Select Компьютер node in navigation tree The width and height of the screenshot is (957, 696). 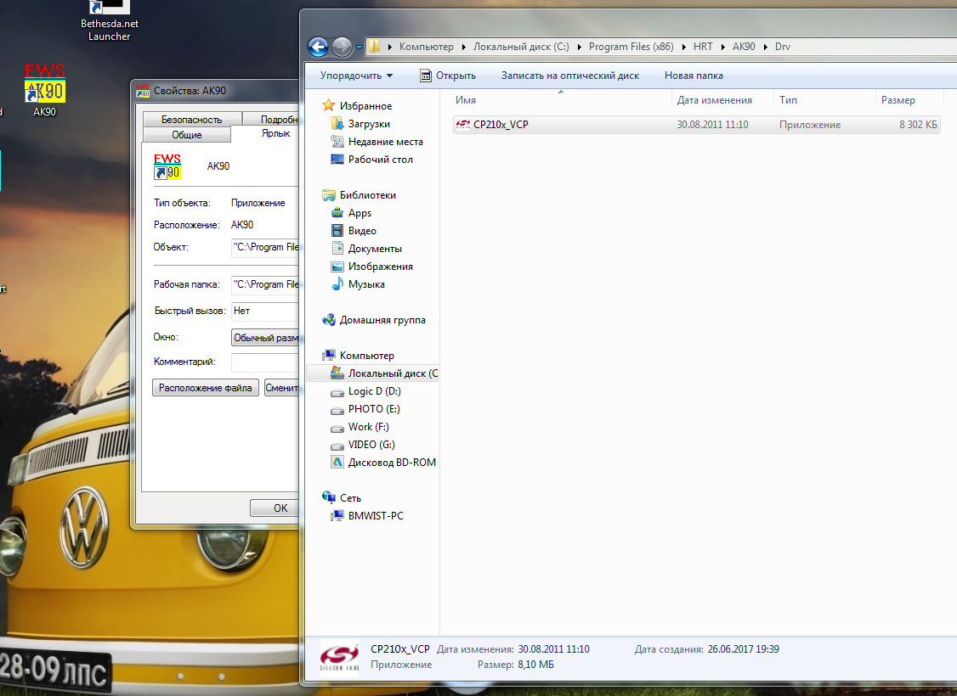click(x=366, y=356)
